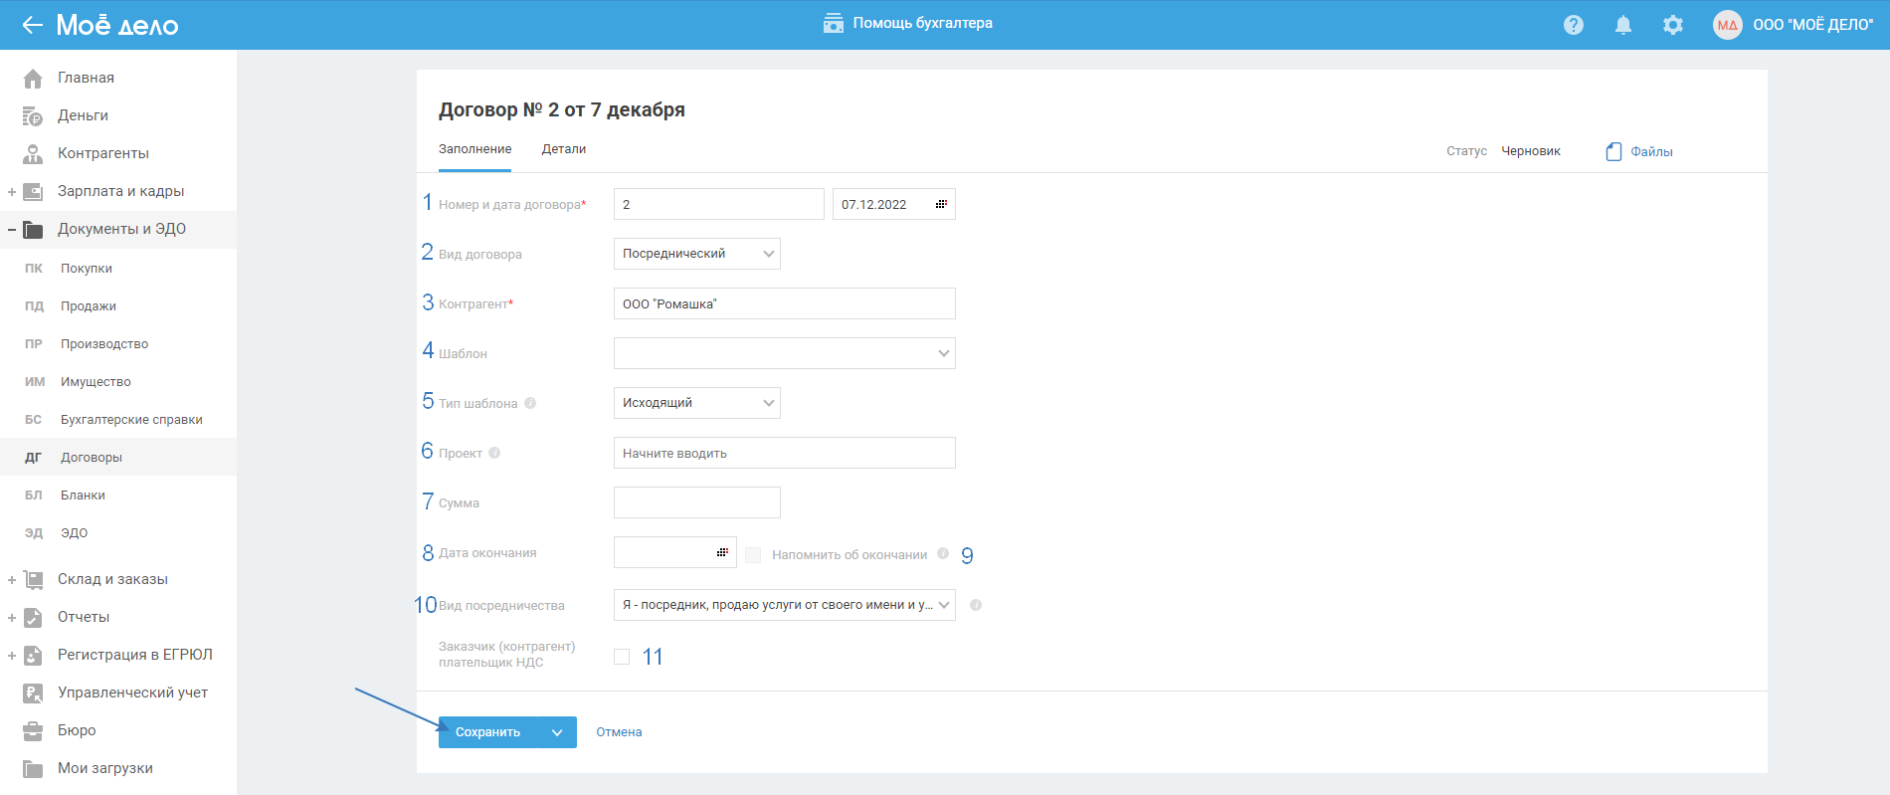
Task: Click the Сумма input field
Action: [696, 502]
